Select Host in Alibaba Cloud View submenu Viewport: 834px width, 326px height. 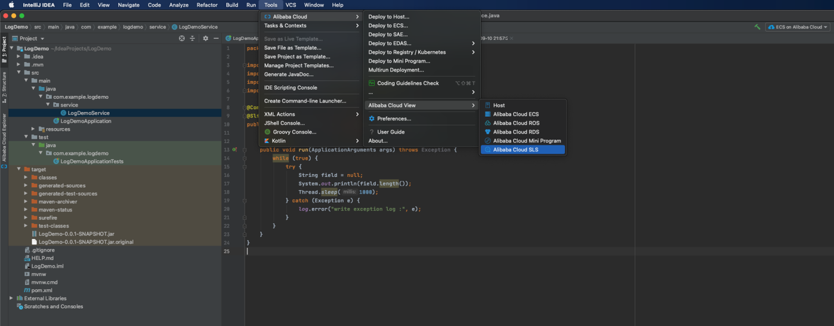pyautogui.click(x=522, y=105)
